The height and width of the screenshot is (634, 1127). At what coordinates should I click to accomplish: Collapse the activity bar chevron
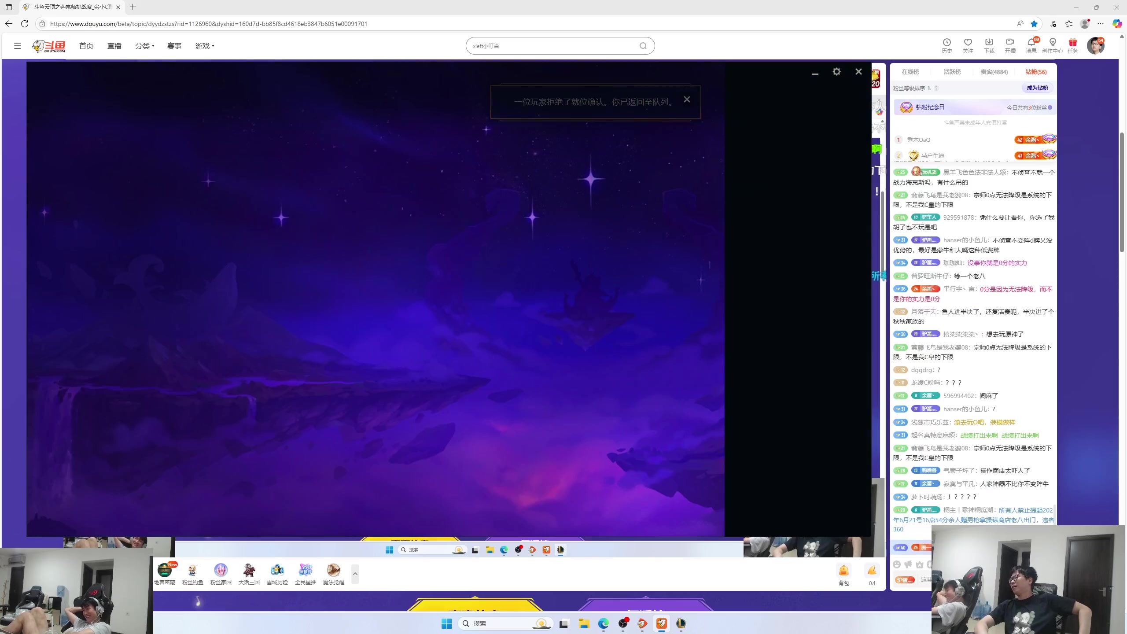pyautogui.click(x=355, y=574)
